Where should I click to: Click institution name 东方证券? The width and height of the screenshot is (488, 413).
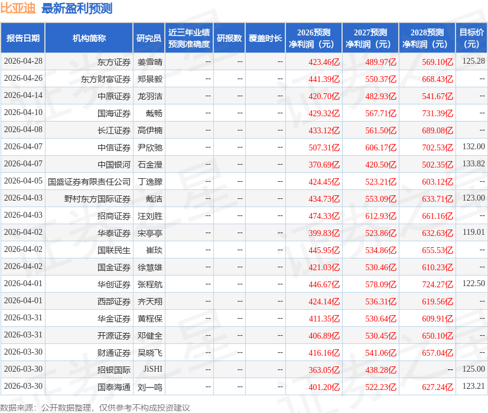click(113, 62)
